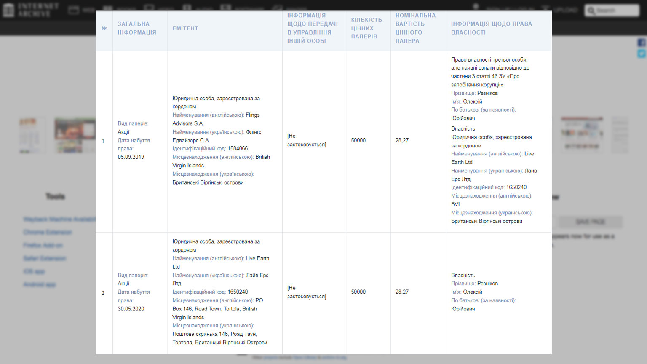
Task: Open the Firefox Add-on link
Action: [x=43, y=245]
